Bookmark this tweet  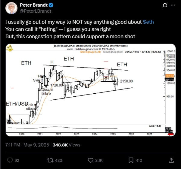click(x=131, y=160)
